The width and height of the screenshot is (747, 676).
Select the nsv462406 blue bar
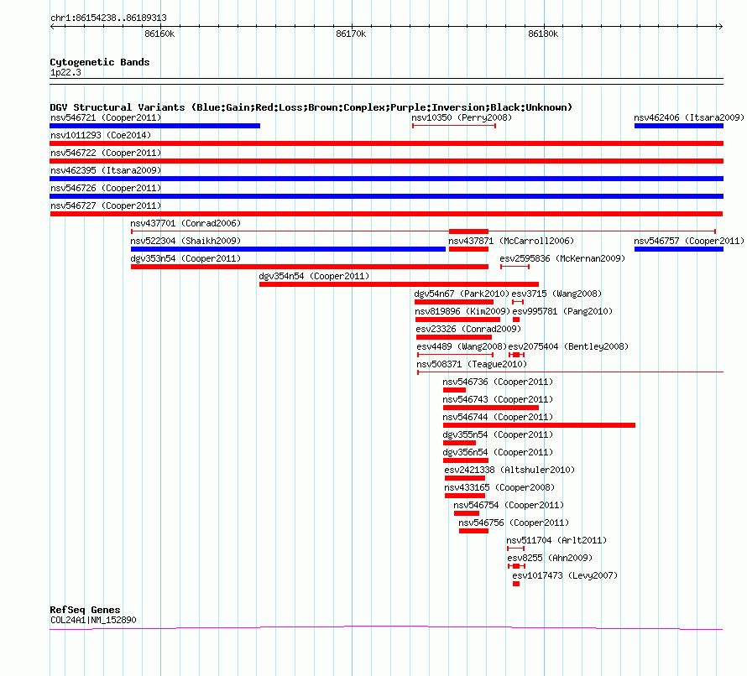tap(679, 126)
